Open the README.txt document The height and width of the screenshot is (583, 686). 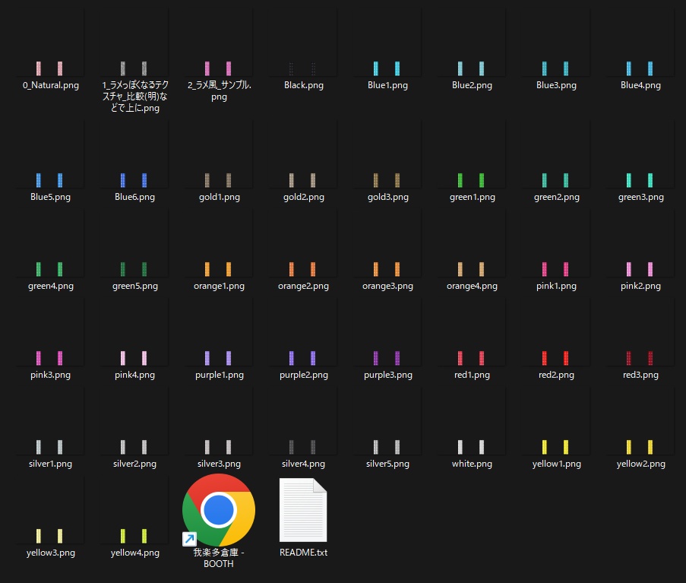point(303,509)
